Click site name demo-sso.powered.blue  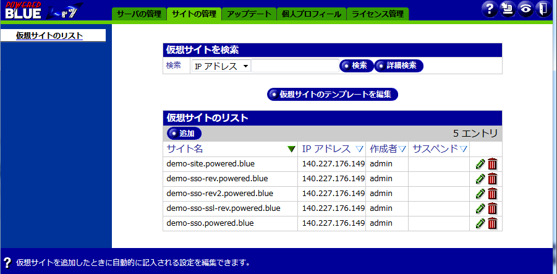coord(210,223)
